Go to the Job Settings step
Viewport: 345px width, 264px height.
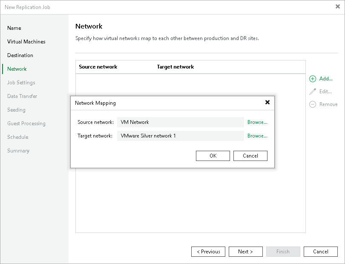[22, 82]
